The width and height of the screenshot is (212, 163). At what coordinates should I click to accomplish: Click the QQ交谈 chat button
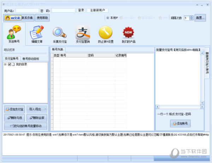click(13, 18)
